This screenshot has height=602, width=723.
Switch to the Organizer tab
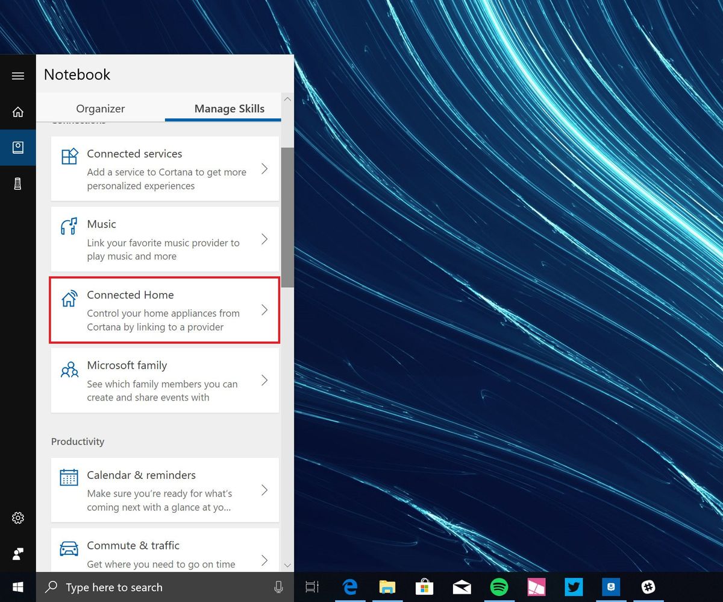pyautogui.click(x=100, y=109)
